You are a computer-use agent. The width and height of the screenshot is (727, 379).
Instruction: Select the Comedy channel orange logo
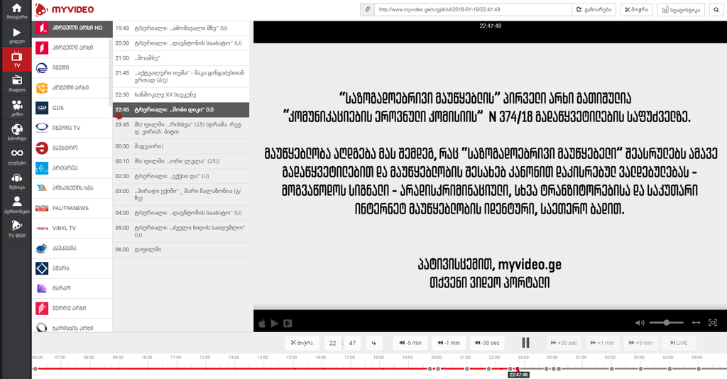click(x=72, y=87)
